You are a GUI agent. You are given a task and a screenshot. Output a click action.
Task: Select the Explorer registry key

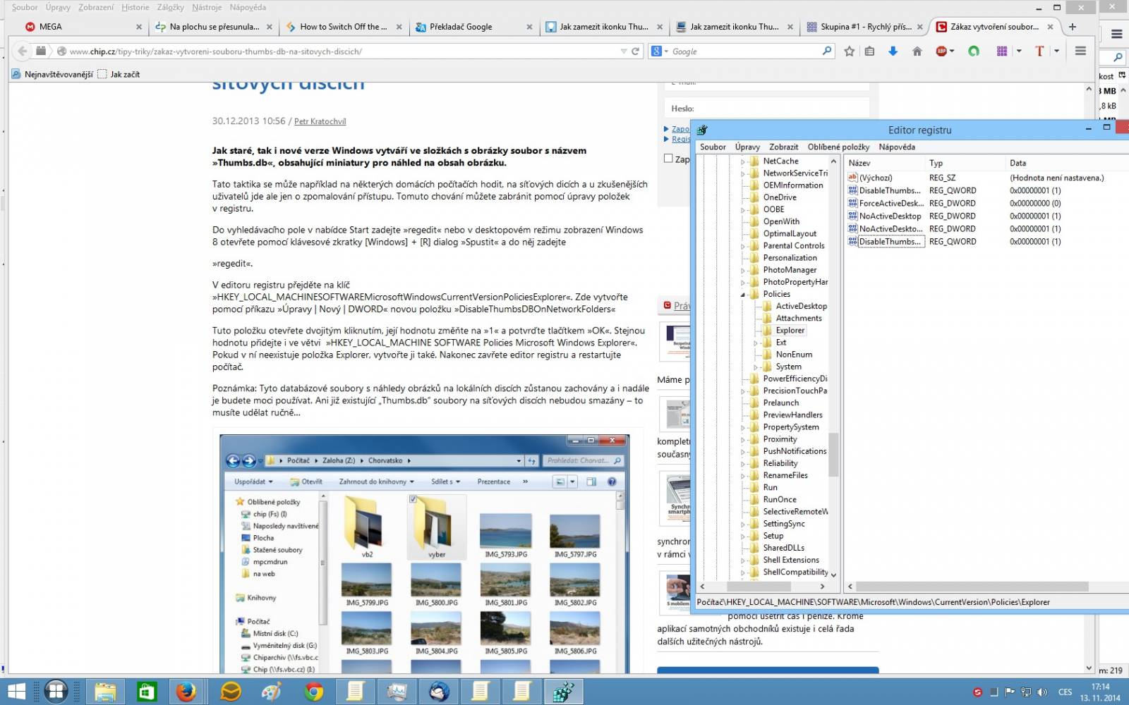click(x=790, y=331)
